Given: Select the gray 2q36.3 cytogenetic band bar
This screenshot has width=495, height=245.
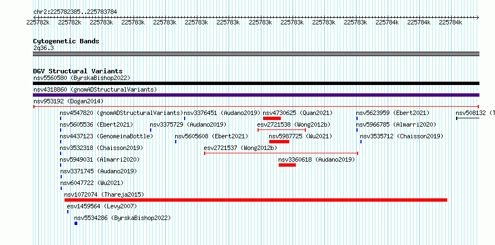Looking at the screenshot, I should coord(256,54).
